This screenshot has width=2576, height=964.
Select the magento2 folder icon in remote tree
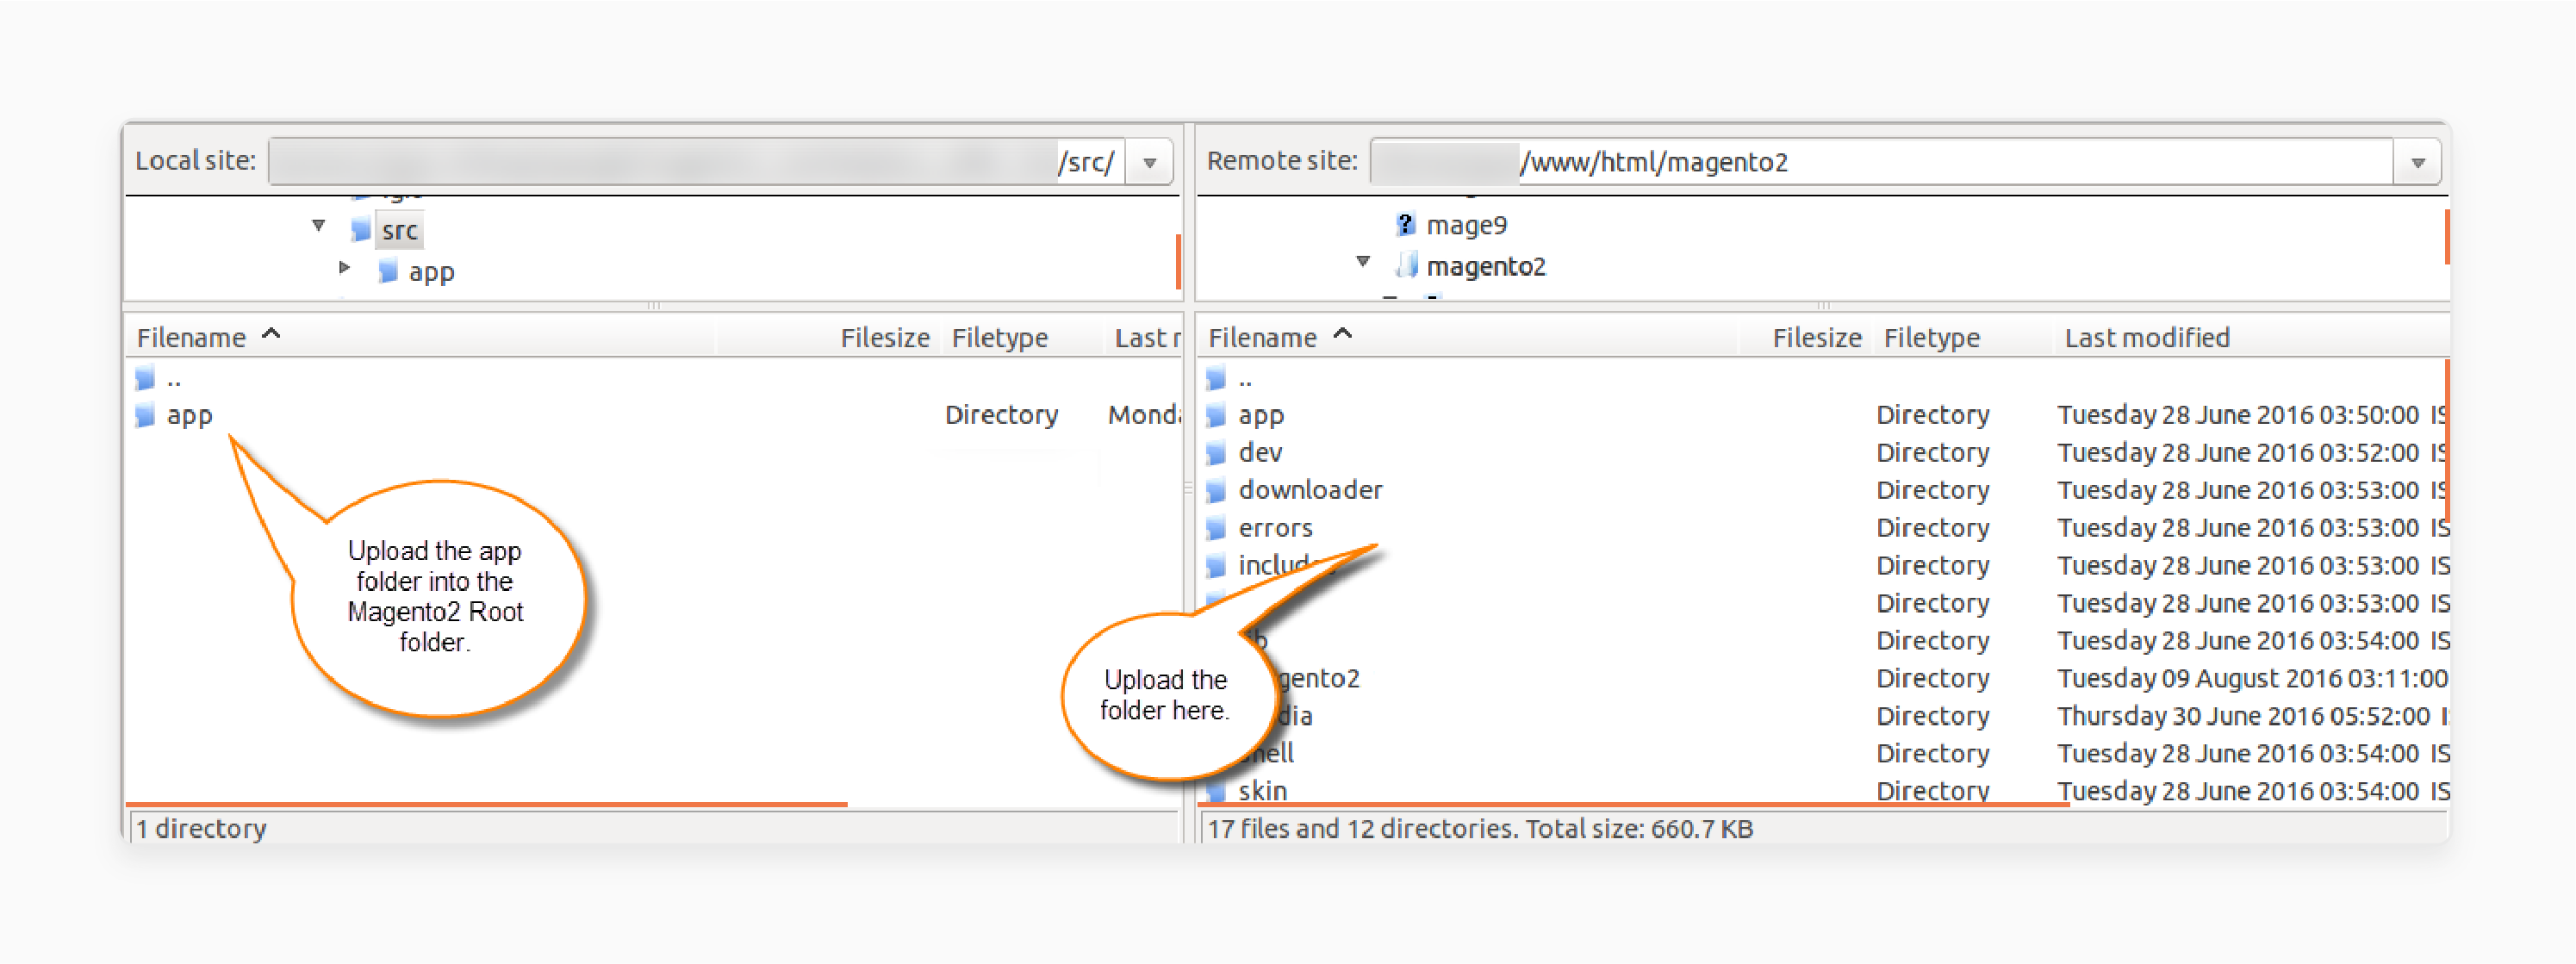tap(1407, 265)
